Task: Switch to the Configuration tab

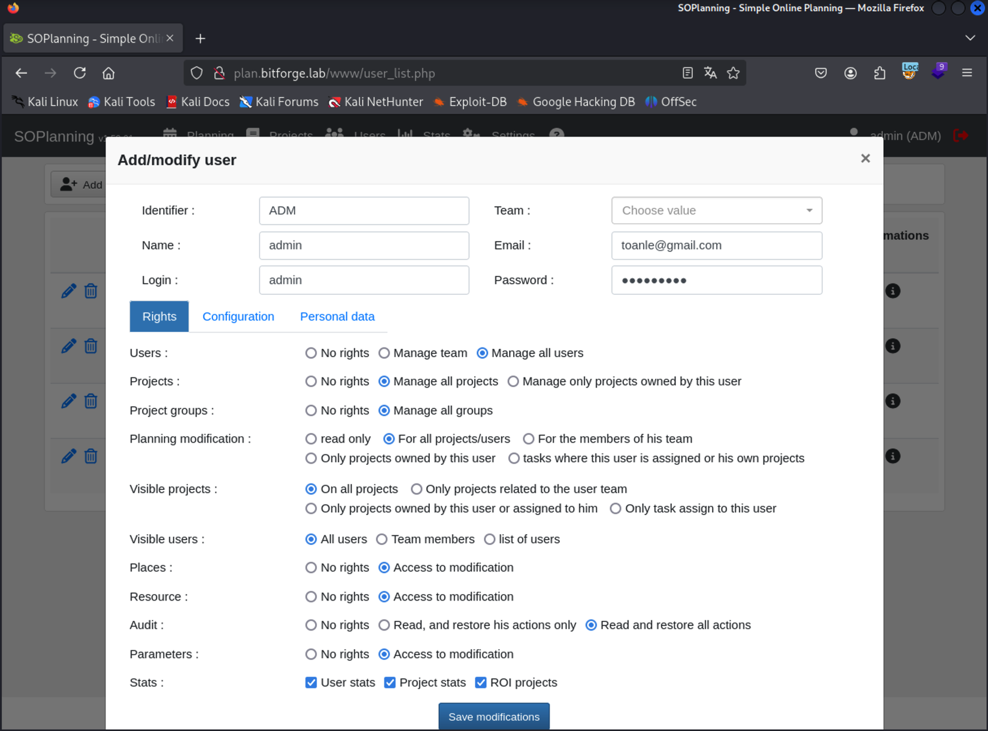Action: point(238,316)
